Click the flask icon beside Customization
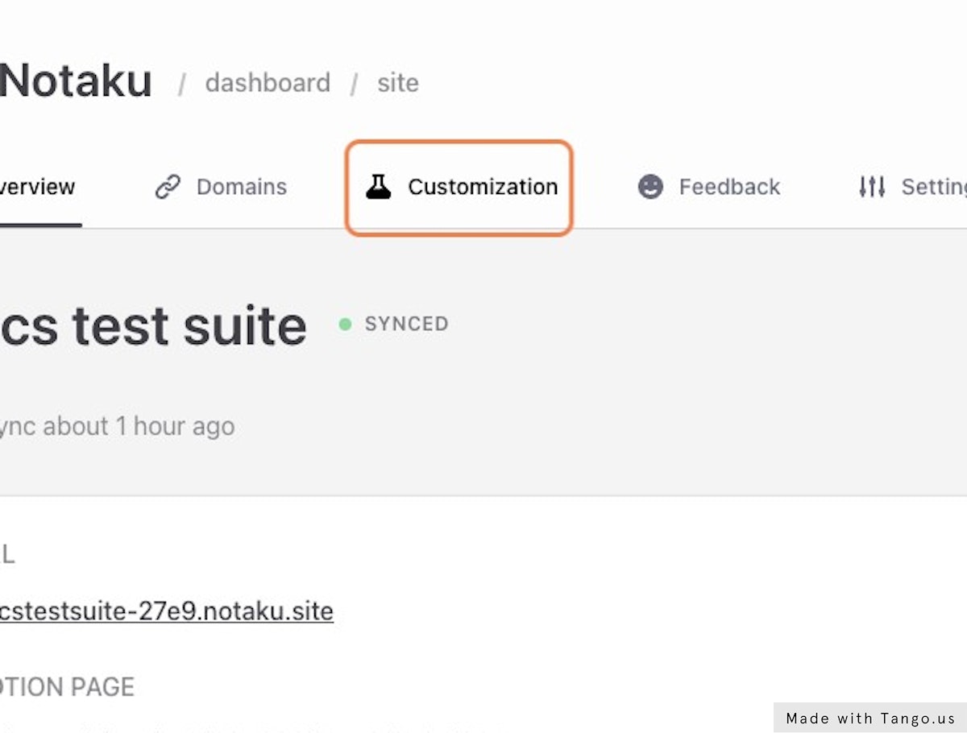Image resolution: width=967 pixels, height=733 pixels. click(378, 187)
